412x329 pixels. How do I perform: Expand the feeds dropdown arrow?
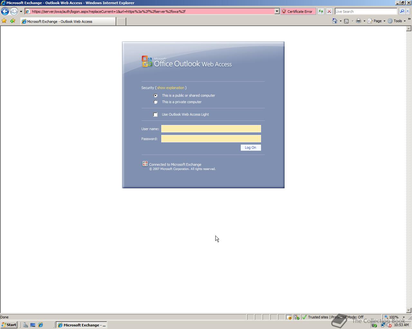coord(352,21)
